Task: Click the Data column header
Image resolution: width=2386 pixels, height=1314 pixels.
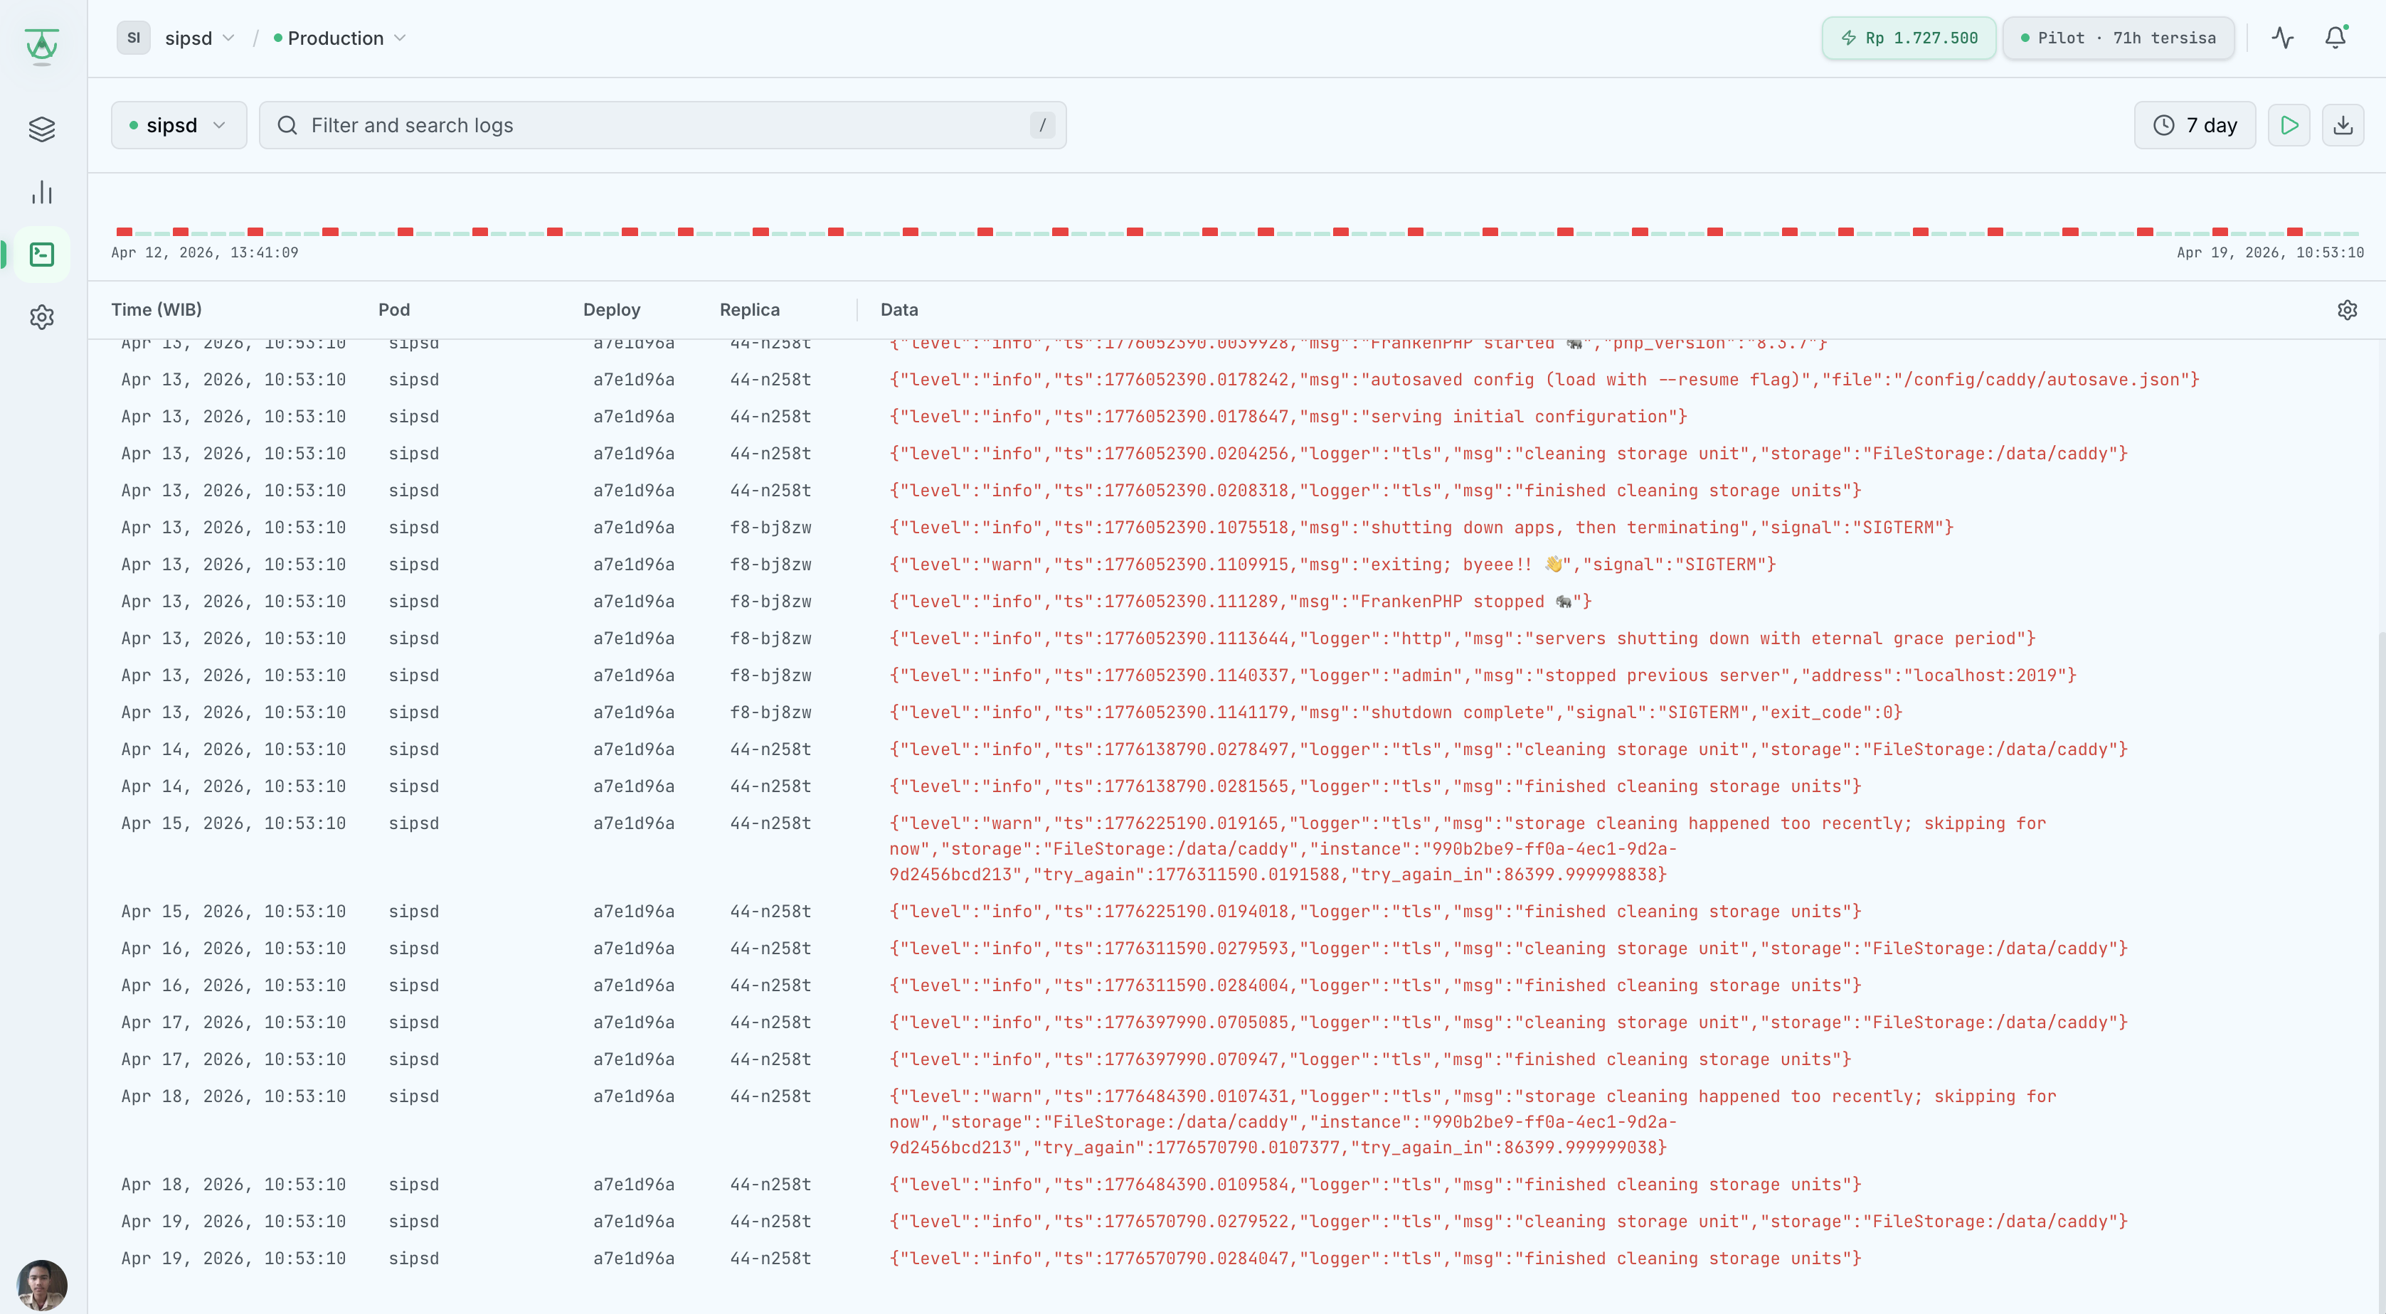Action: 898,310
